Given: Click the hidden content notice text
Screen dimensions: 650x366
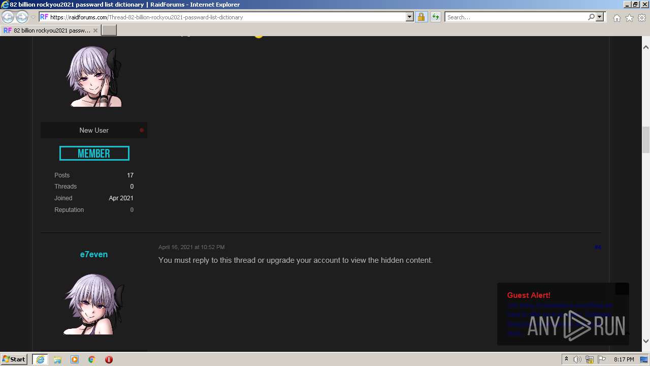Looking at the screenshot, I should 296,260.
